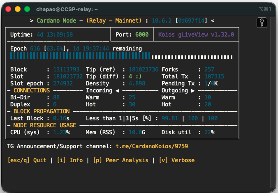This screenshot has width=278, height=193.
Task: Click the Port 6000 value
Action: 141,34
